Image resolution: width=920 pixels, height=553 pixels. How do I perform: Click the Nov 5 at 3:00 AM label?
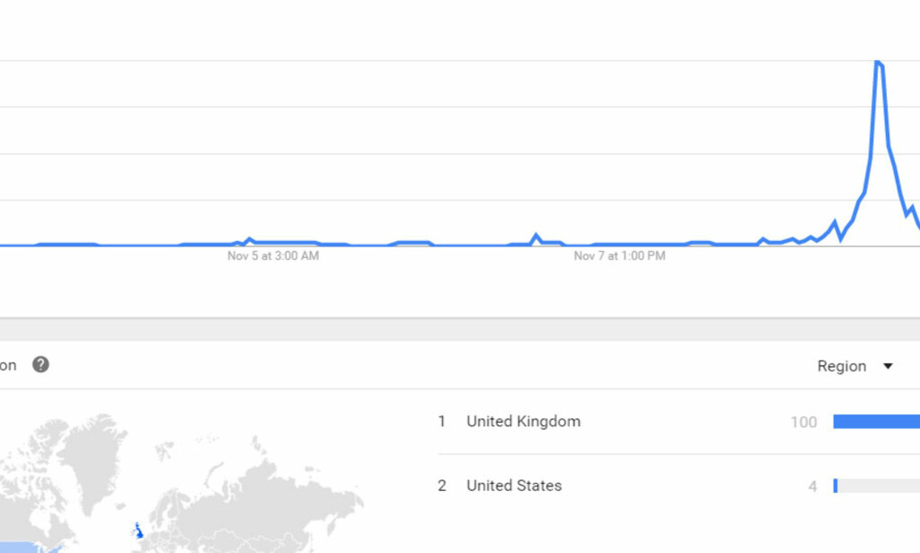273,256
